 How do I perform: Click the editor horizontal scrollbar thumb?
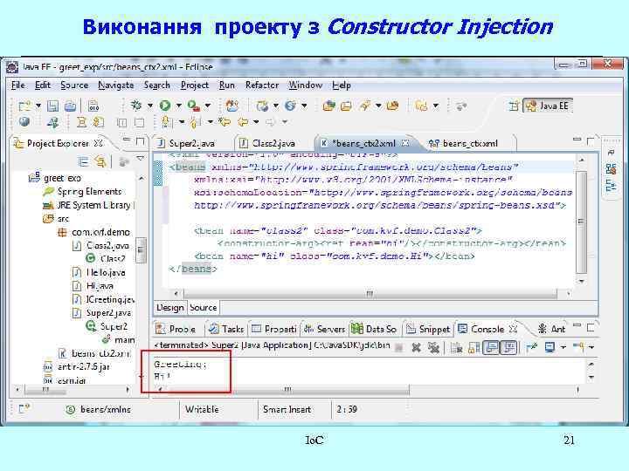pyautogui.click(x=369, y=294)
